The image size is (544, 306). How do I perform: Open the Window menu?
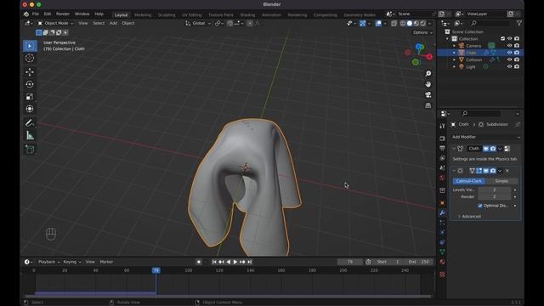[x=82, y=14]
